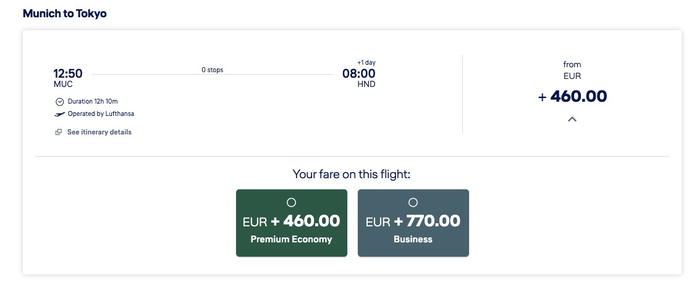The image size is (694, 288).
Task: Choose the grey Business fare card
Action: [413, 223]
